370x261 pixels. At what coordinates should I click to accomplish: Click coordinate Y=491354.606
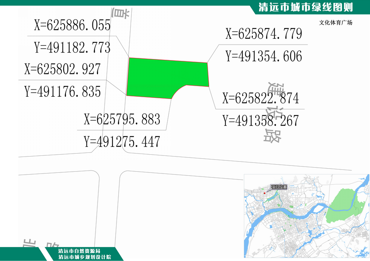(264, 56)
